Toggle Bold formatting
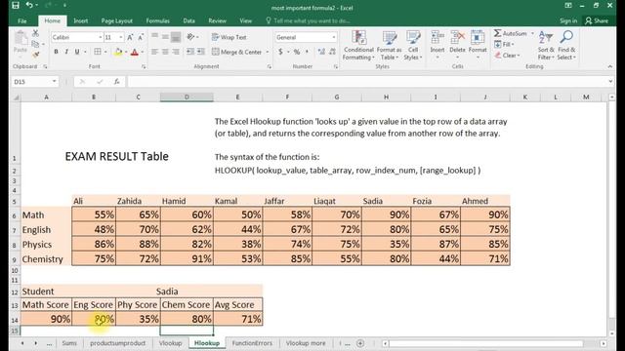Viewport: 625px width, 351px height. coord(56,52)
